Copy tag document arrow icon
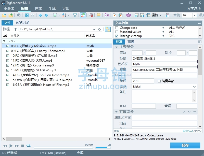 pos(114,15)
